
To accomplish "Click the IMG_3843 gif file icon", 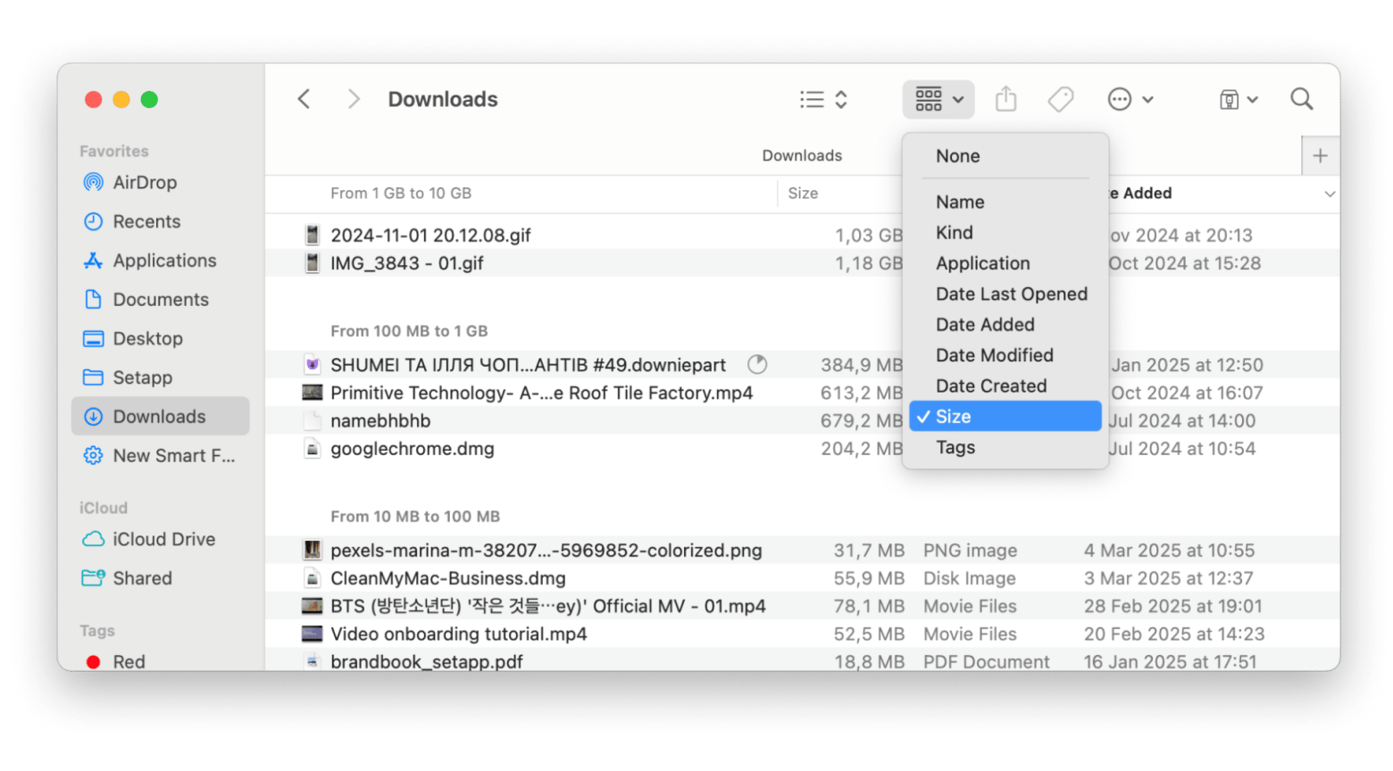I will point(312,263).
